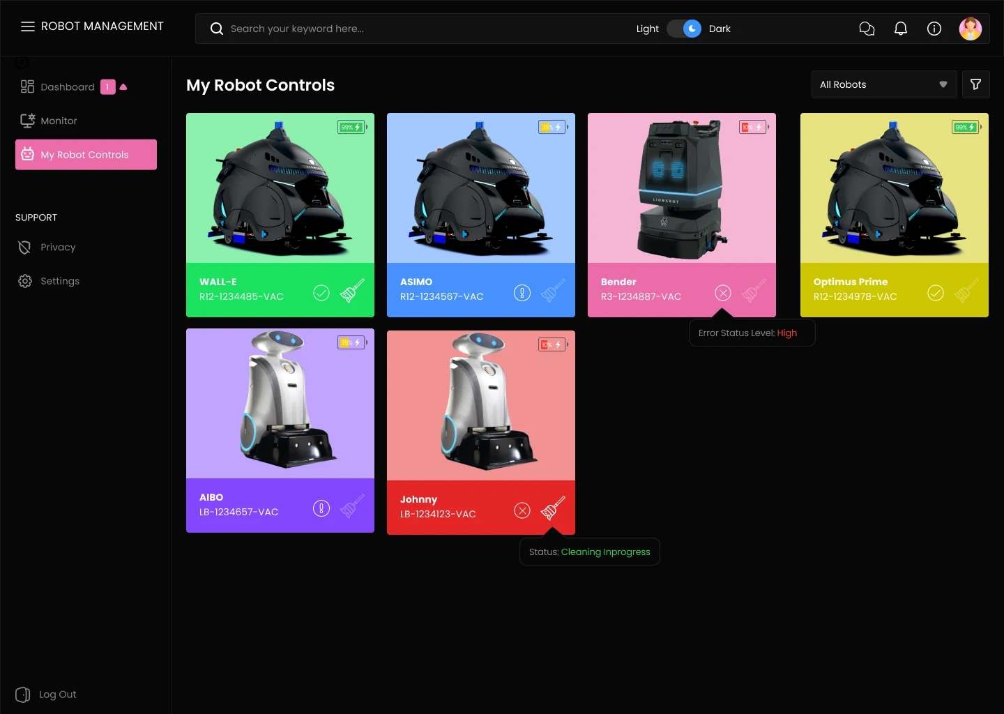
Task: Click Optimus Prime's battery indicator
Action: tap(967, 127)
